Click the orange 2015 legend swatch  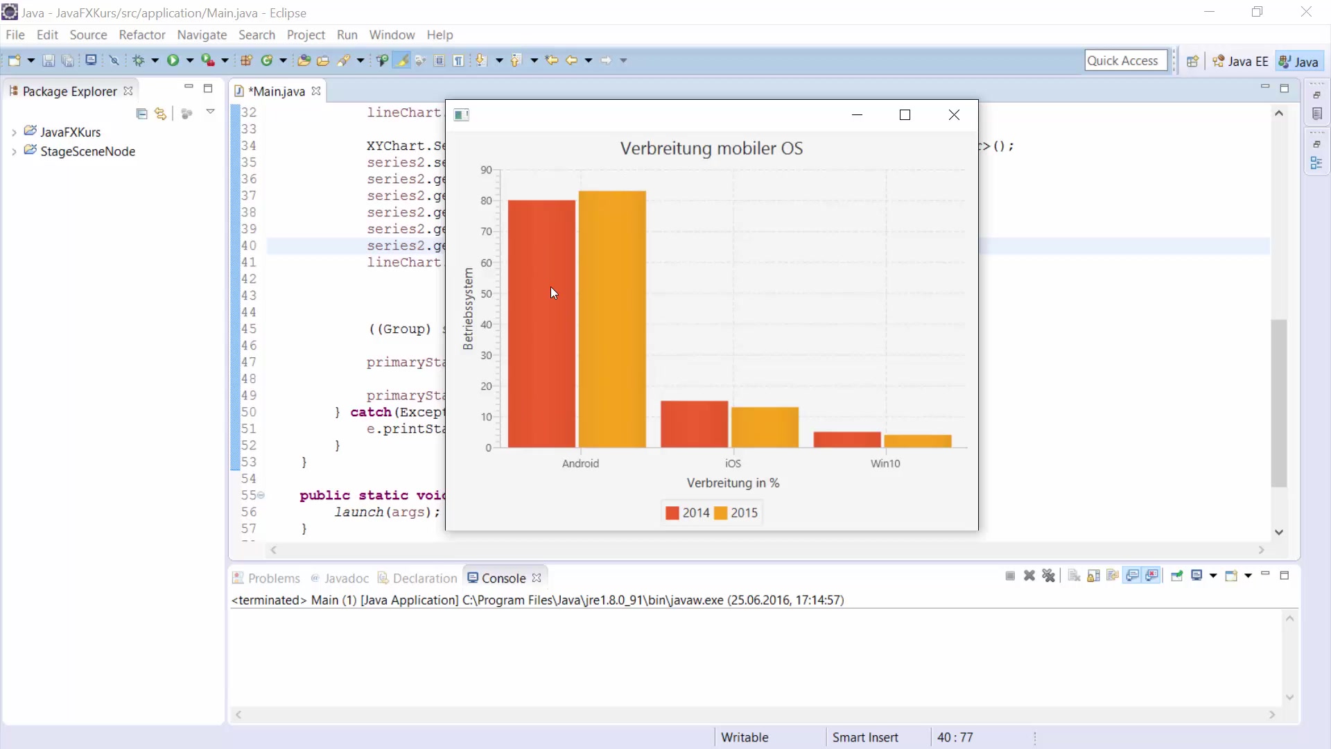(x=721, y=513)
